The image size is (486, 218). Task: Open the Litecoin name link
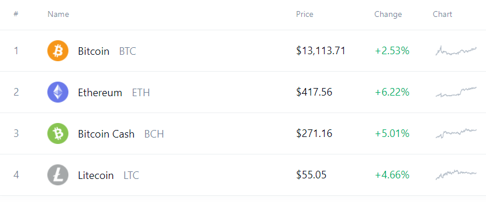[x=96, y=175]
